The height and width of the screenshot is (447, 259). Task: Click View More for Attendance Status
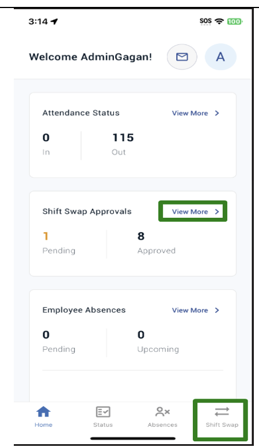pos(190,113)
